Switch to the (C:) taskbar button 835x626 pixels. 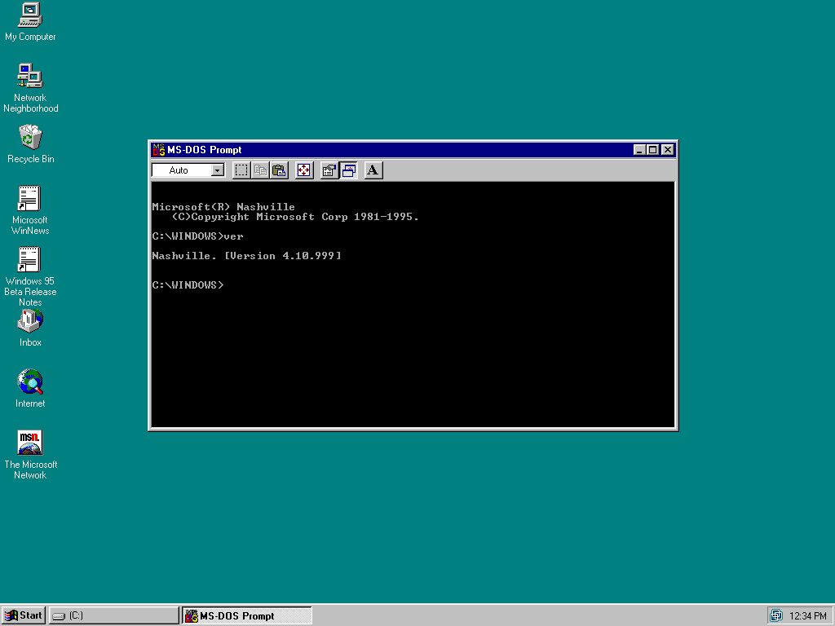(113, 615)
